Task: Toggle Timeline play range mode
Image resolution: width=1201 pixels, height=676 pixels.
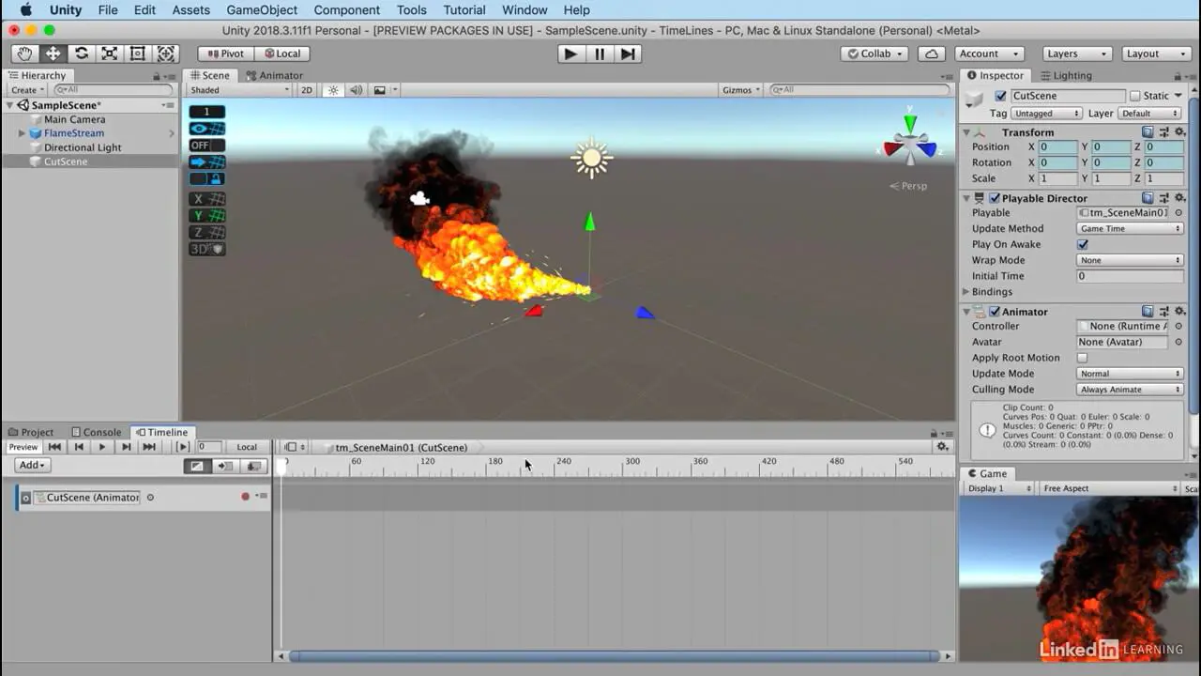Action: click(x=183, y=447)
